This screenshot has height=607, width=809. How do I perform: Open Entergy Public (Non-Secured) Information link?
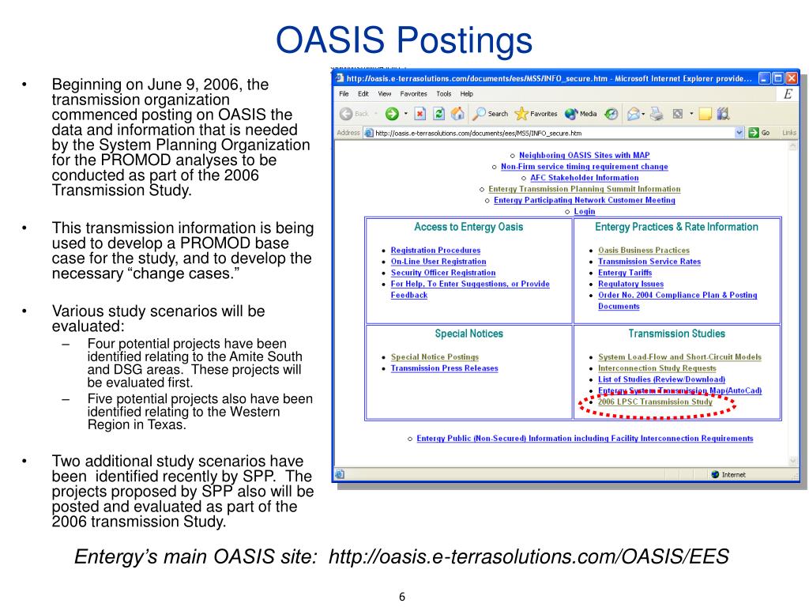pyautogui.click(x=585, y=438)
